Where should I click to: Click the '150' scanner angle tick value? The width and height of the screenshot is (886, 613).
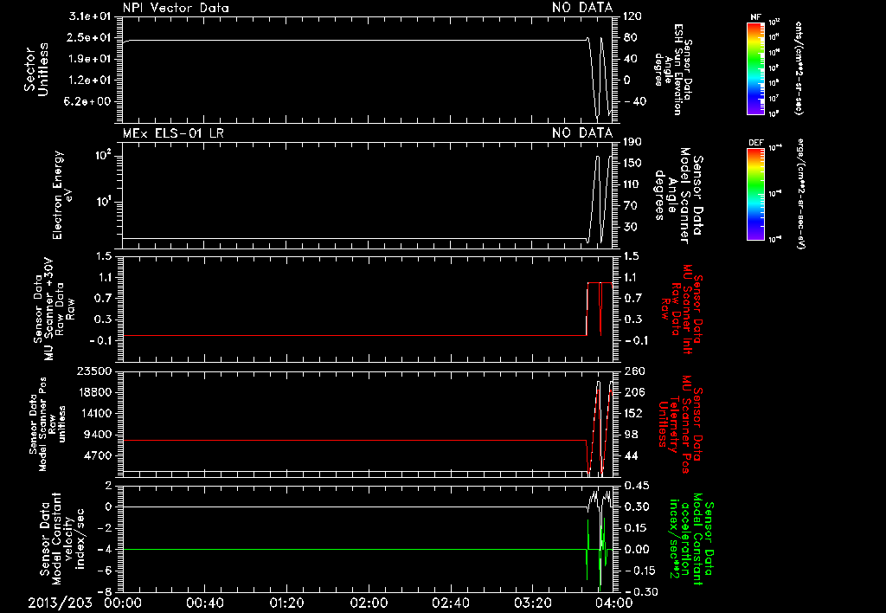[632, 164]
